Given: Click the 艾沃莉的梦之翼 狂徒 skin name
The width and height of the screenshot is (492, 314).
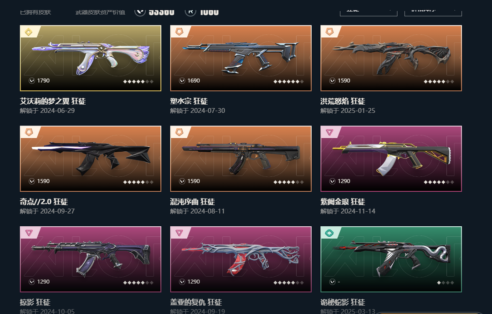Looking at the screenshot, I should click(53, 101).
